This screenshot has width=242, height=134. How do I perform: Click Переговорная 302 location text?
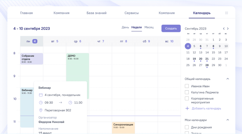[x=58, y=110]
